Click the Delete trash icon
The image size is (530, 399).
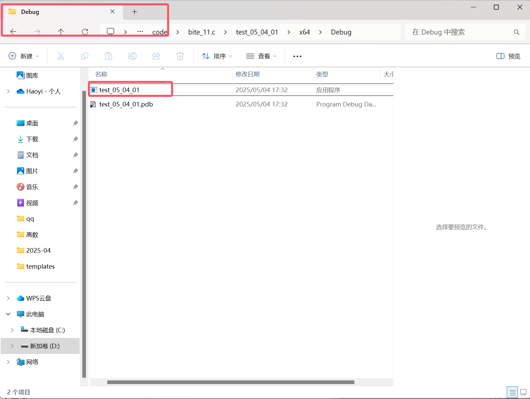[x=180, y=56]
